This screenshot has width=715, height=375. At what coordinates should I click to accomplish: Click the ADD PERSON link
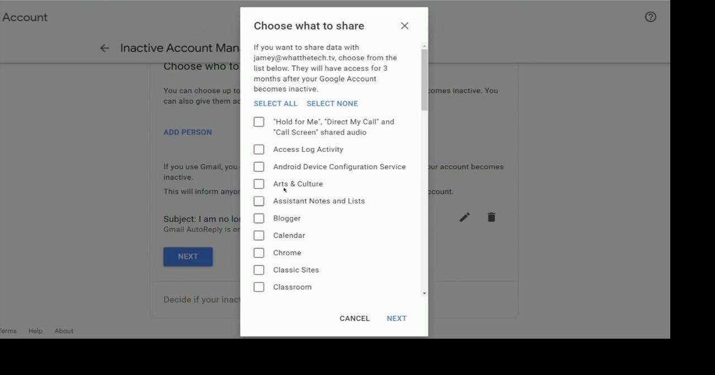click(187, 132)
